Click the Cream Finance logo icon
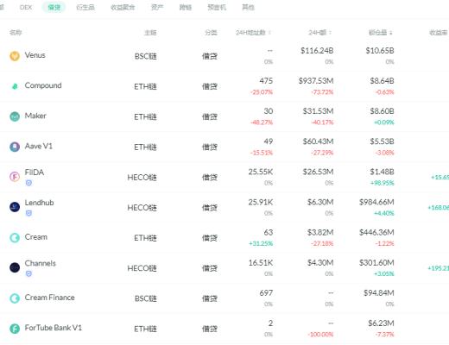The height and width of the screenshot is (345, 449). pos(15,298)
